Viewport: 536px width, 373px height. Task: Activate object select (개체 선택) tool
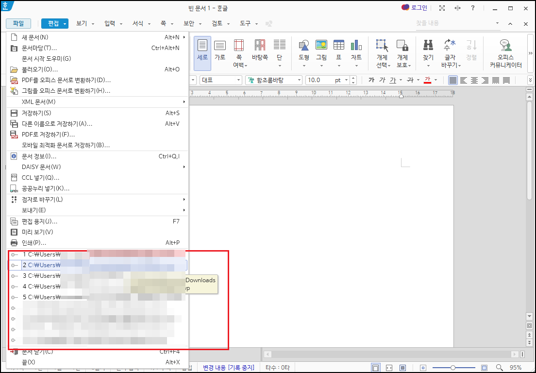[383, 53]
